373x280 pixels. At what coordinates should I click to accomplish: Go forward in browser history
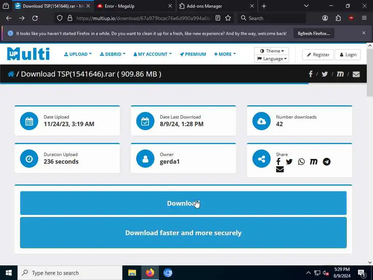(22, 18)
